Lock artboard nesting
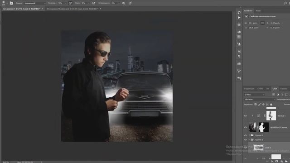 (x=267, y=105)
